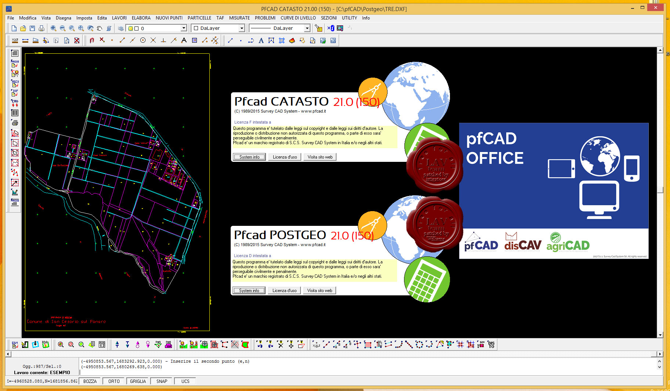Viewport: 670px width, 391px height.
Task: Click the PDA icon in bottom toolbar
Action: [x=46, y=345]
